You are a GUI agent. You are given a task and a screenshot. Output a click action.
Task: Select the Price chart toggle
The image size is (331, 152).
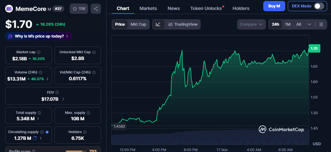point(120,24)
